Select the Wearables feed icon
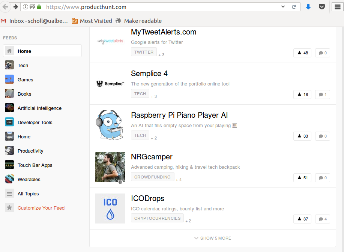This screenshot has height=252, width=344. coord(9,179)
